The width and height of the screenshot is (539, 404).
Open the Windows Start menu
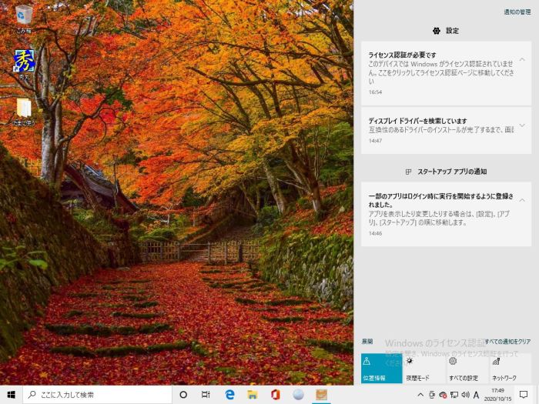(11, 394)
